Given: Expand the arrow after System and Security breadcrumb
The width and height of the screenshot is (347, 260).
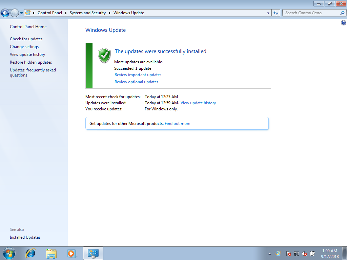Looking at the screenshot, I should click(x=110, y=13).
